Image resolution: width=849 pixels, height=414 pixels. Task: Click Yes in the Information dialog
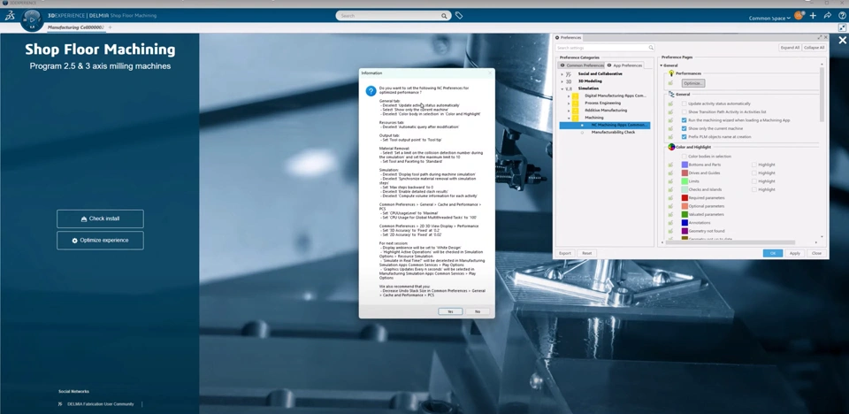coord(450,311)
